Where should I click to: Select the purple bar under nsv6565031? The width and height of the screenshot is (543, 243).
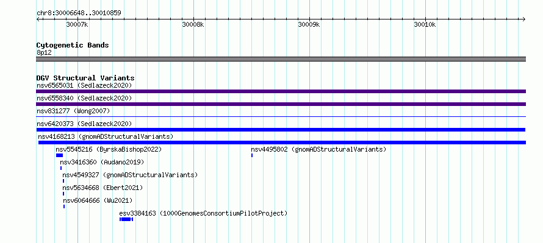click(281, 91)
